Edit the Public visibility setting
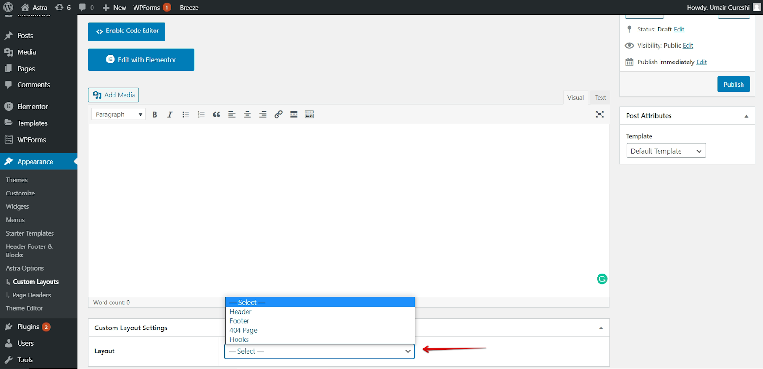The height and width of the screenshot is (369, 763). tap(688, 46)
